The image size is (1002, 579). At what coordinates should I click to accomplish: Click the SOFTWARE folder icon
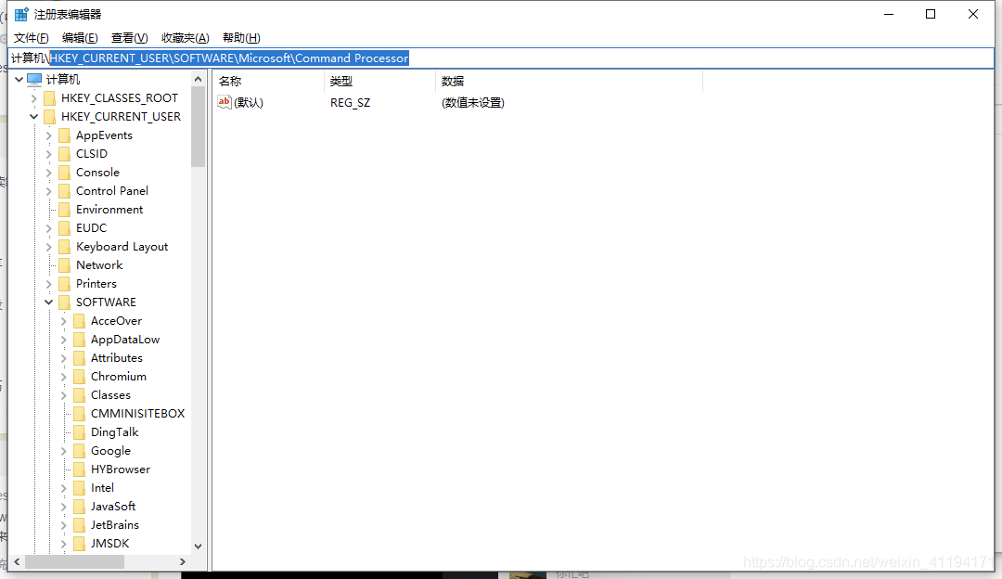point(64,302)
